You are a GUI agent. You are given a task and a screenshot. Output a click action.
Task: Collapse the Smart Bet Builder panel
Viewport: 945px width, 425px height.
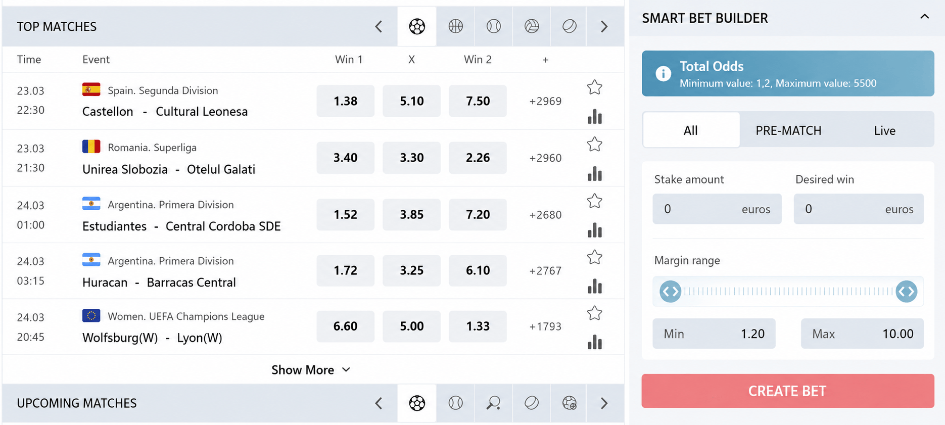coord(924,17)
